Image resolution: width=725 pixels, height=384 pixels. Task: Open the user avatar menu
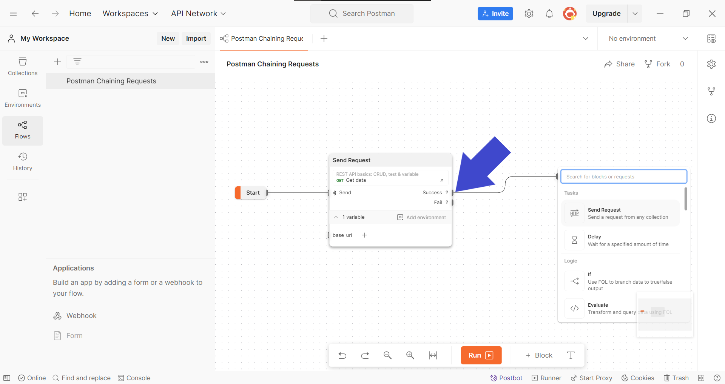[570, 14]
